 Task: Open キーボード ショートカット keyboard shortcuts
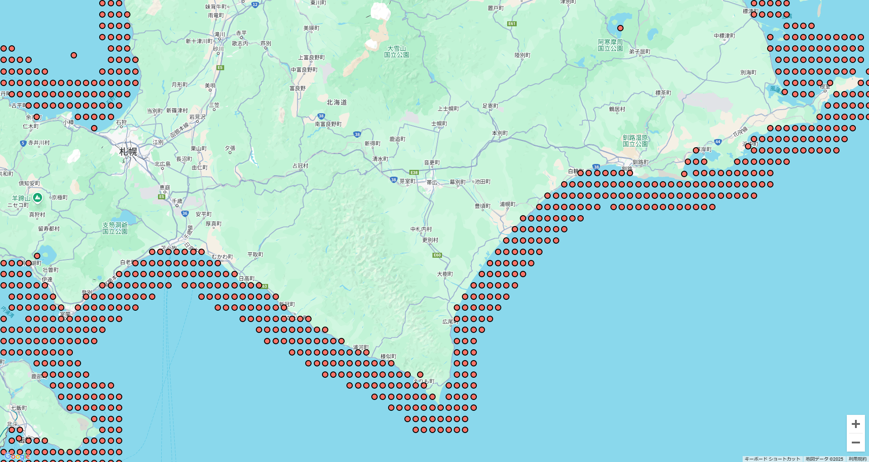772,459
